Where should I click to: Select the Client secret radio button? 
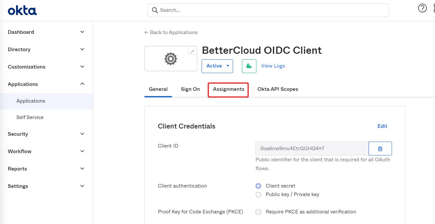258,186
